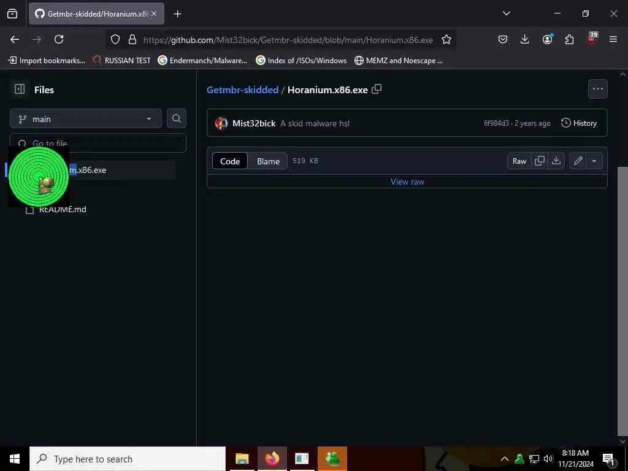Copy the Horanium.x86.exe file path
628x471 pixels.
[x=377, y=89]
